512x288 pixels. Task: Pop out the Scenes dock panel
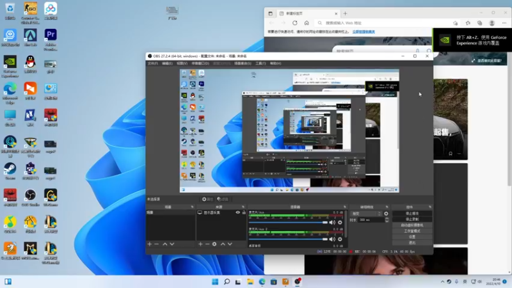point(192,207)
